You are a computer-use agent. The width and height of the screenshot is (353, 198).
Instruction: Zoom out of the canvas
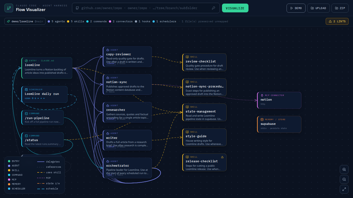(344, 179)
